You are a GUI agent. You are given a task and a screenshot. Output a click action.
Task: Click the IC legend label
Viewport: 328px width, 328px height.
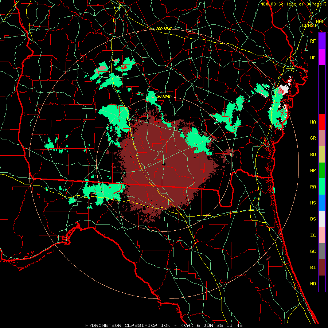[x=313, y=235]
